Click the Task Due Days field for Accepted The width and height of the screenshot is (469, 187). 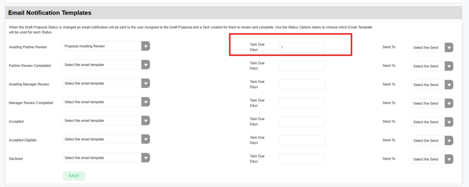[x=302, y=122]
